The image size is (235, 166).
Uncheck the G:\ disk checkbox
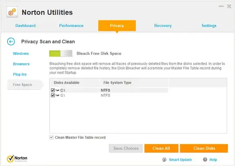click(x=53, y=95)
